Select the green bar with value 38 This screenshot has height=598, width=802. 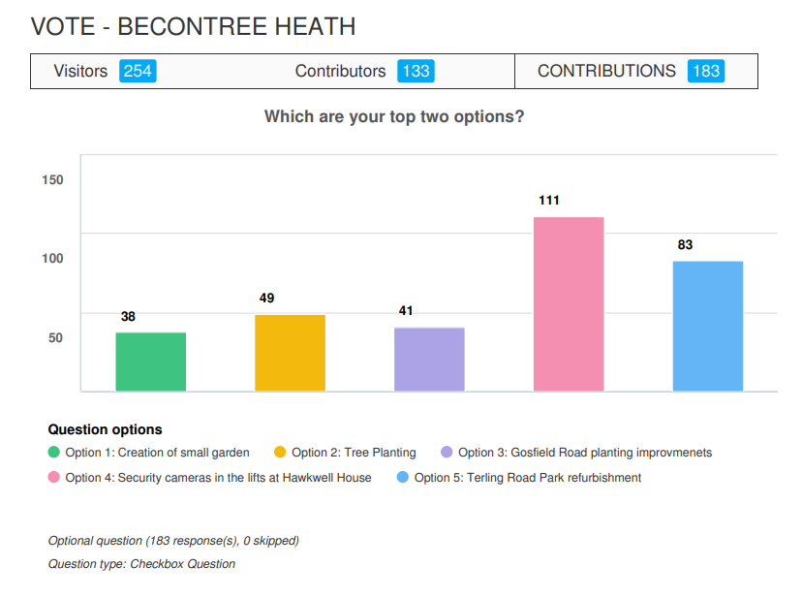pos(151,362)
